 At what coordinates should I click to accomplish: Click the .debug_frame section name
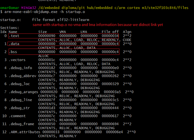[x=21, y=124]
